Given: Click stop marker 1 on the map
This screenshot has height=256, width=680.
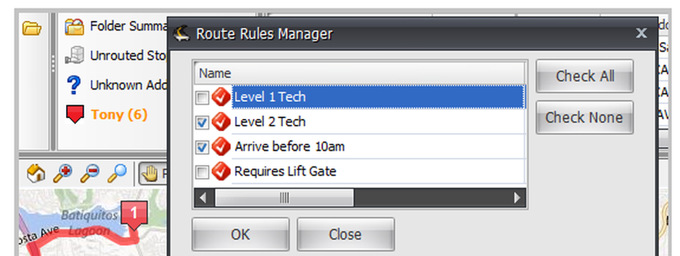Looking at the screenshot, I should [134, 215].
